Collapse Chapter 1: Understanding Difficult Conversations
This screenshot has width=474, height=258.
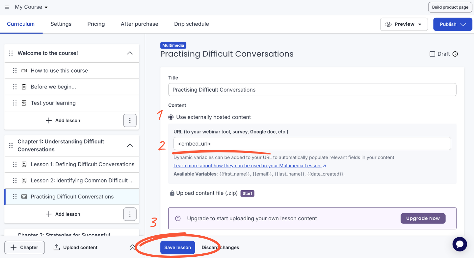click(130, 145)
